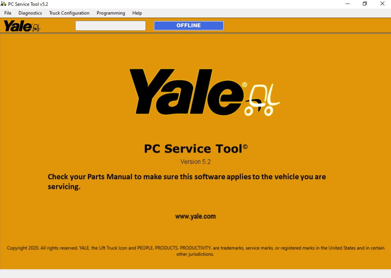Minimize the PC Service Tool window
Screen dimensions: 391x278
pyautogui.click(x=347, y=4)
